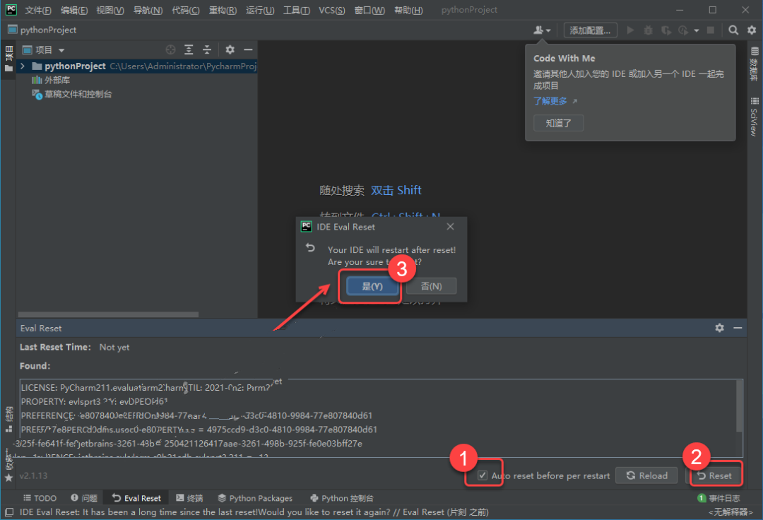This screenshot has height=520, width=763.
Task: Click the Stop square icon in toolbar
Action: coord(711,30)
